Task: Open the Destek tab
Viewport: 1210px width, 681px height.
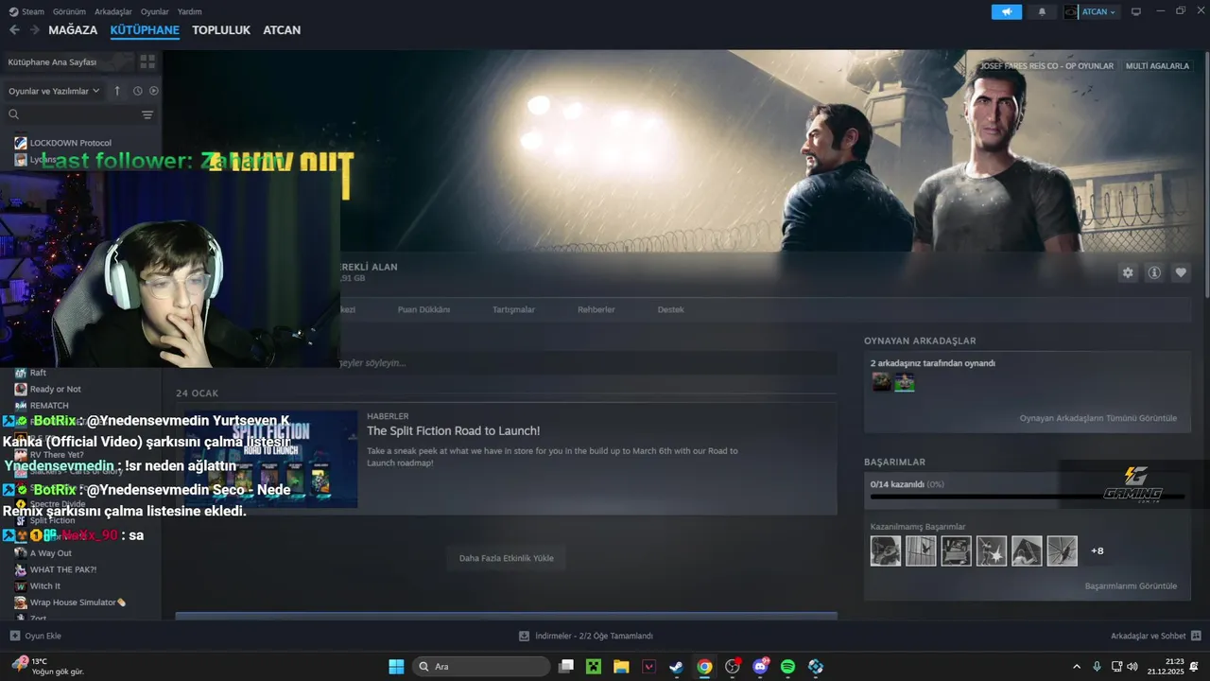Action: 670,309
